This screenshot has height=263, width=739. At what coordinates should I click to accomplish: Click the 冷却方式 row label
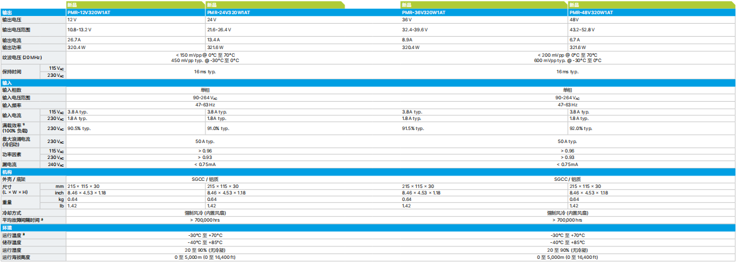[x=12, y=213]
